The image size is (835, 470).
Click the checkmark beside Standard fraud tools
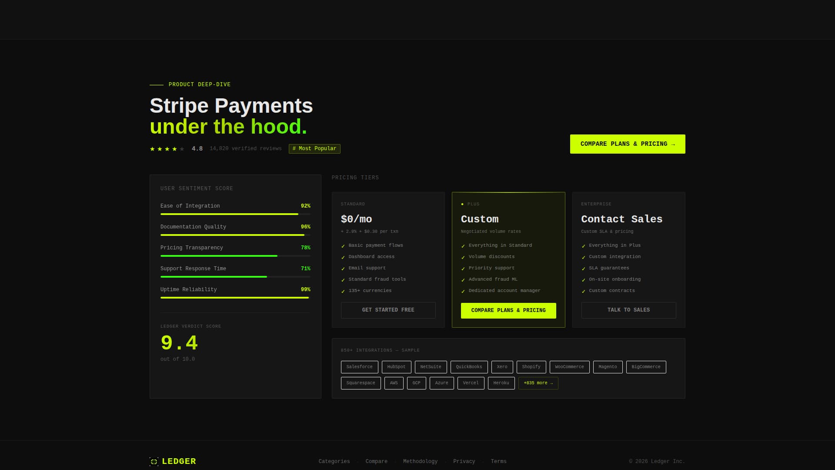point(343,280)
